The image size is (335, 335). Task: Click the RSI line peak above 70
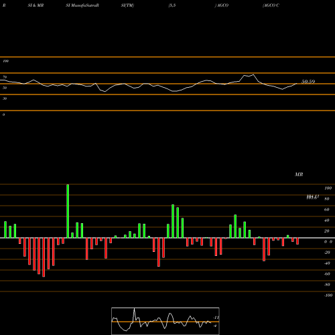[253, 75]
